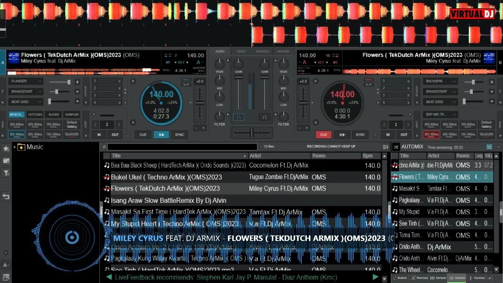Open deck A BRAKESTART effect dropdown
The height and width of the screenshot is (283, 503).
click(26, 91)
